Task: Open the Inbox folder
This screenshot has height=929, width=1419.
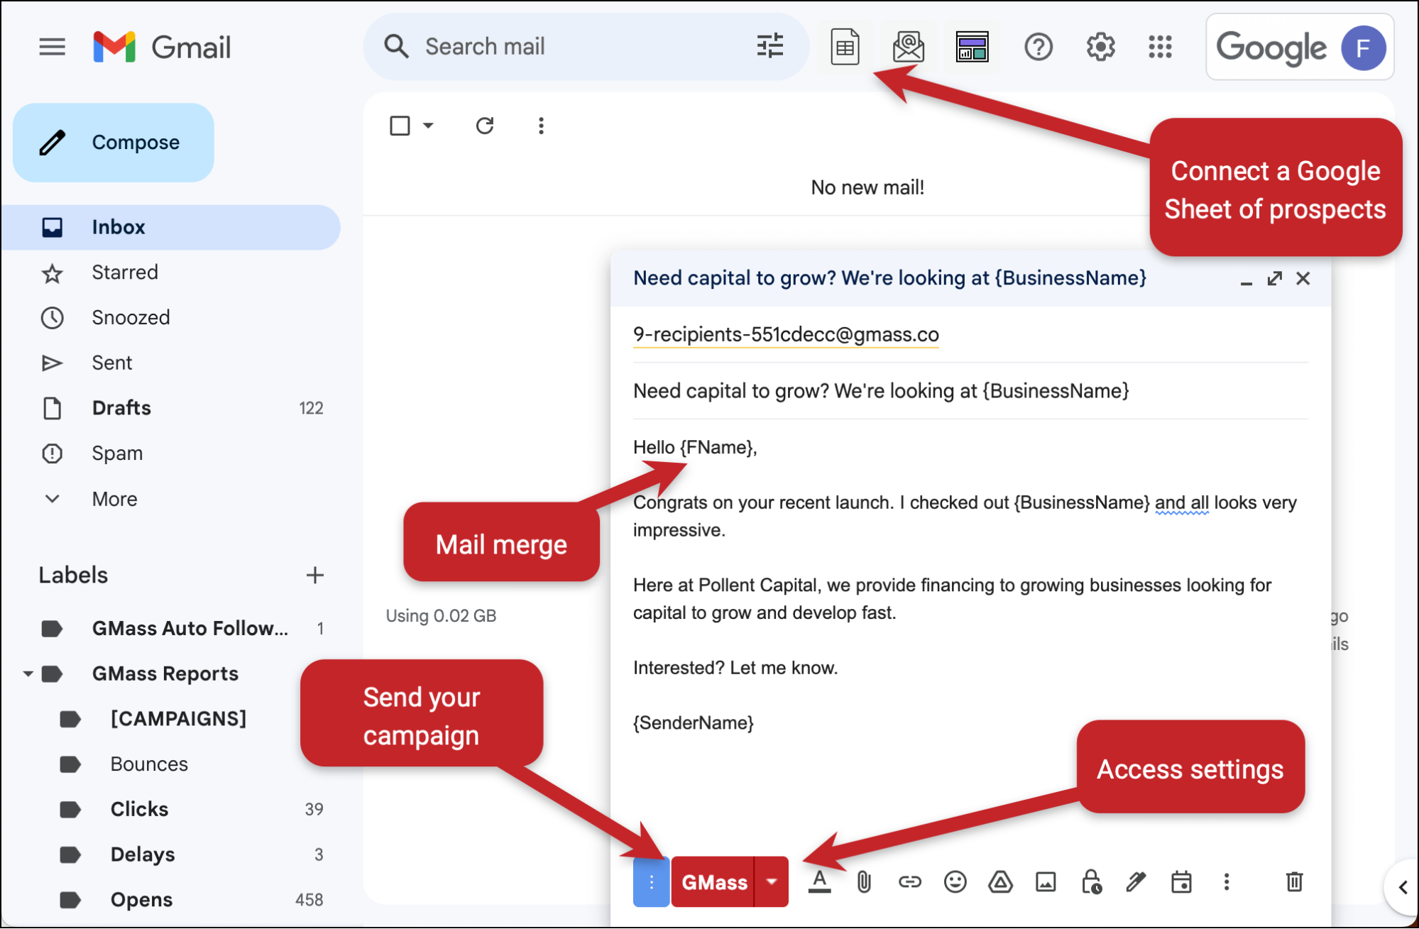Action: (171, 227)
